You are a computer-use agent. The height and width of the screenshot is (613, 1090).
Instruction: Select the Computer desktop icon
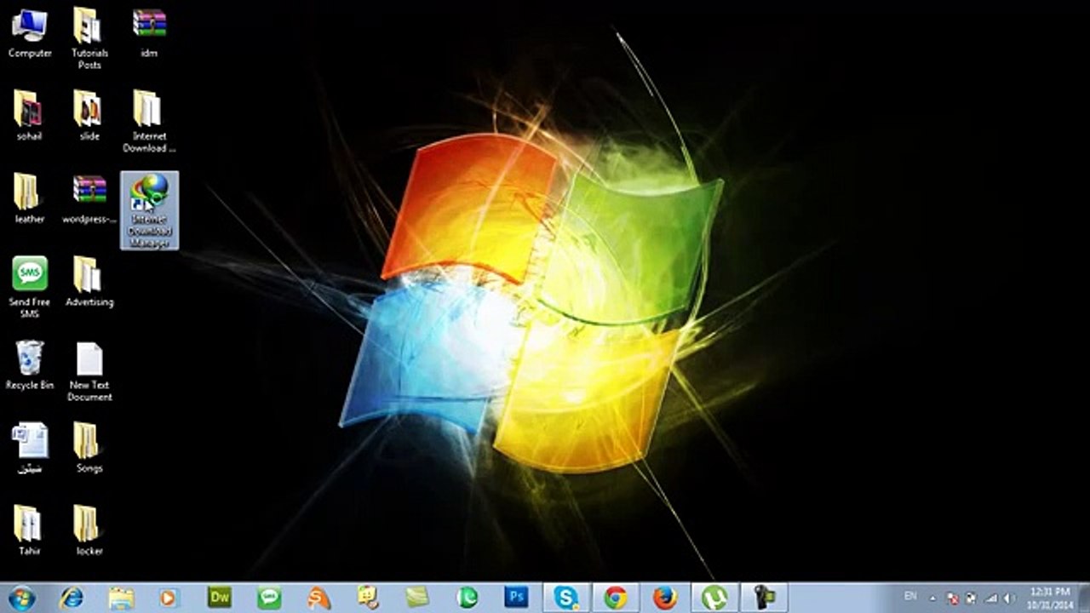30,32
